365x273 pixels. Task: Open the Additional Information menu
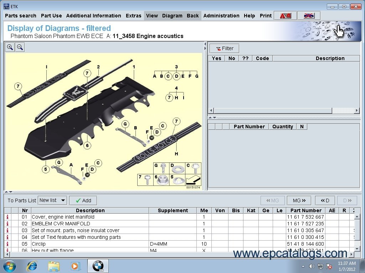pyautogui.click(x=94, y=16)
